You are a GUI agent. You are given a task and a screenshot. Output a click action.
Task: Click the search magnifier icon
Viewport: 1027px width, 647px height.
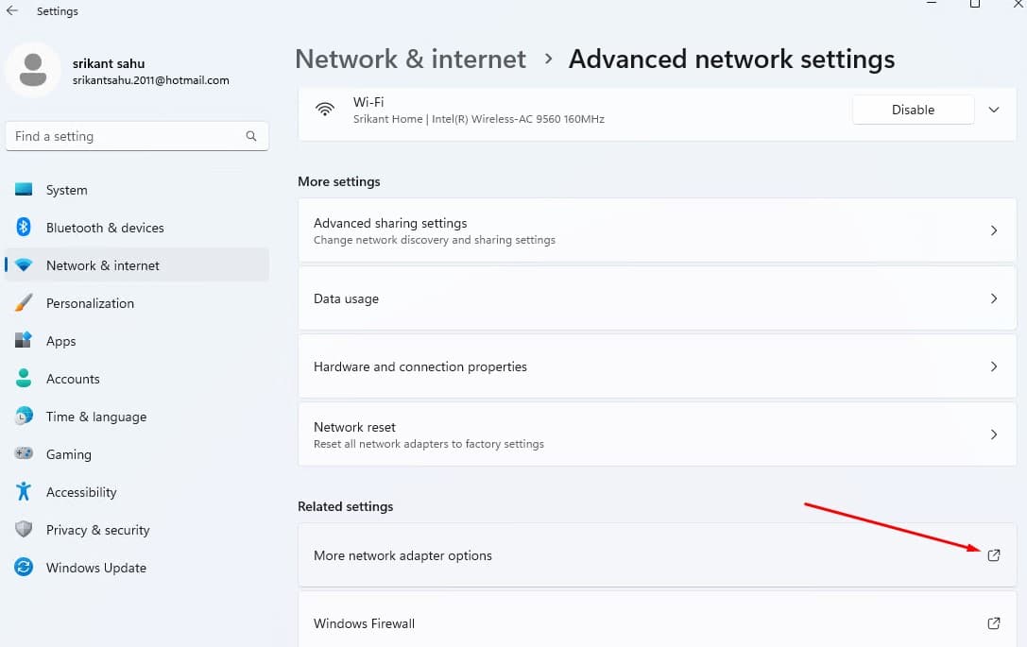tap(251, 136)
